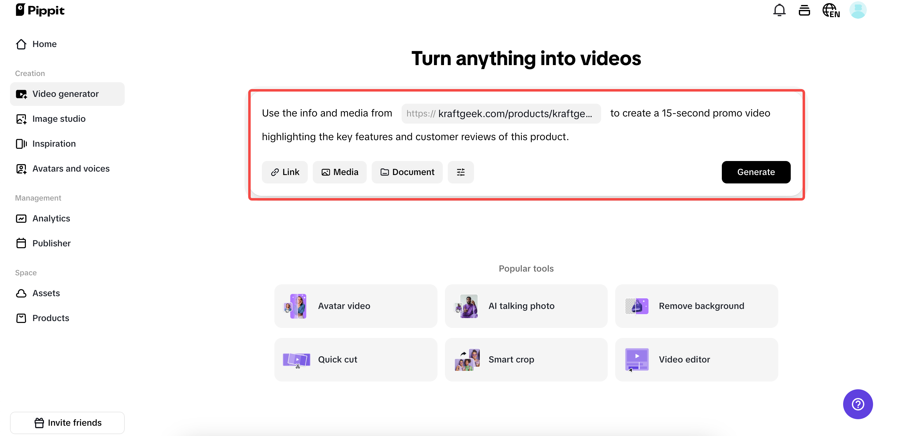Attach a Document to the prompt
The width and height of the screenshot is (898, 436).
coord(407,172)
